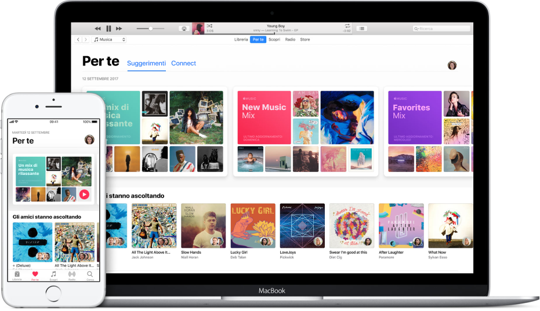The image size is (540, 311).
Task: Tap All The Light Above It cover on iPhone
Action: click(74, 242)
